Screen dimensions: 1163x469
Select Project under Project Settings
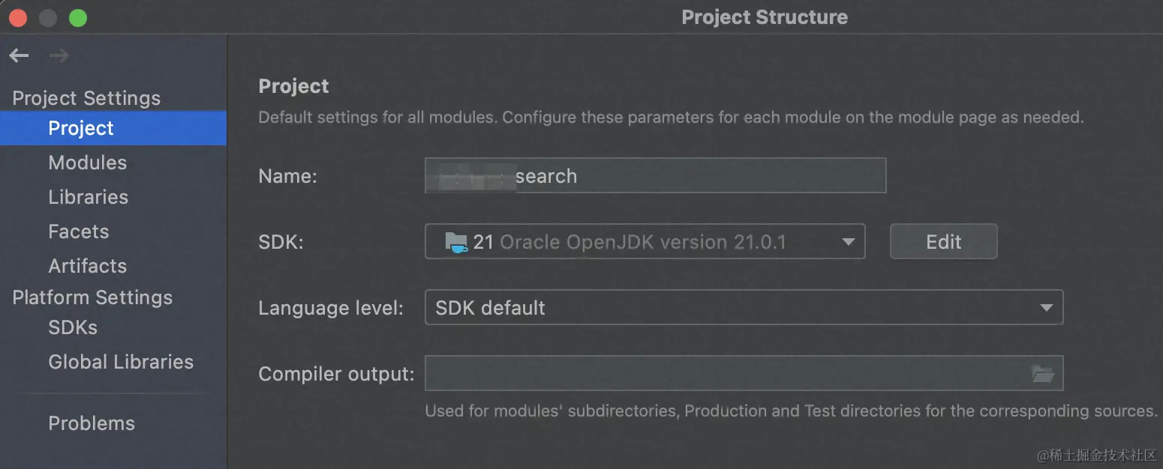tap(80, 128)
